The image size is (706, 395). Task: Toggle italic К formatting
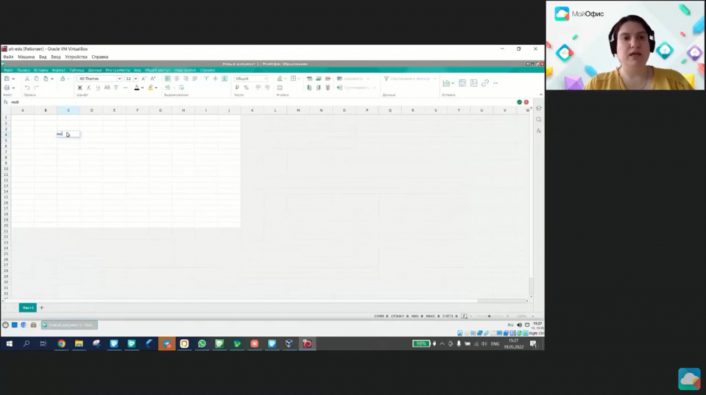89,88
